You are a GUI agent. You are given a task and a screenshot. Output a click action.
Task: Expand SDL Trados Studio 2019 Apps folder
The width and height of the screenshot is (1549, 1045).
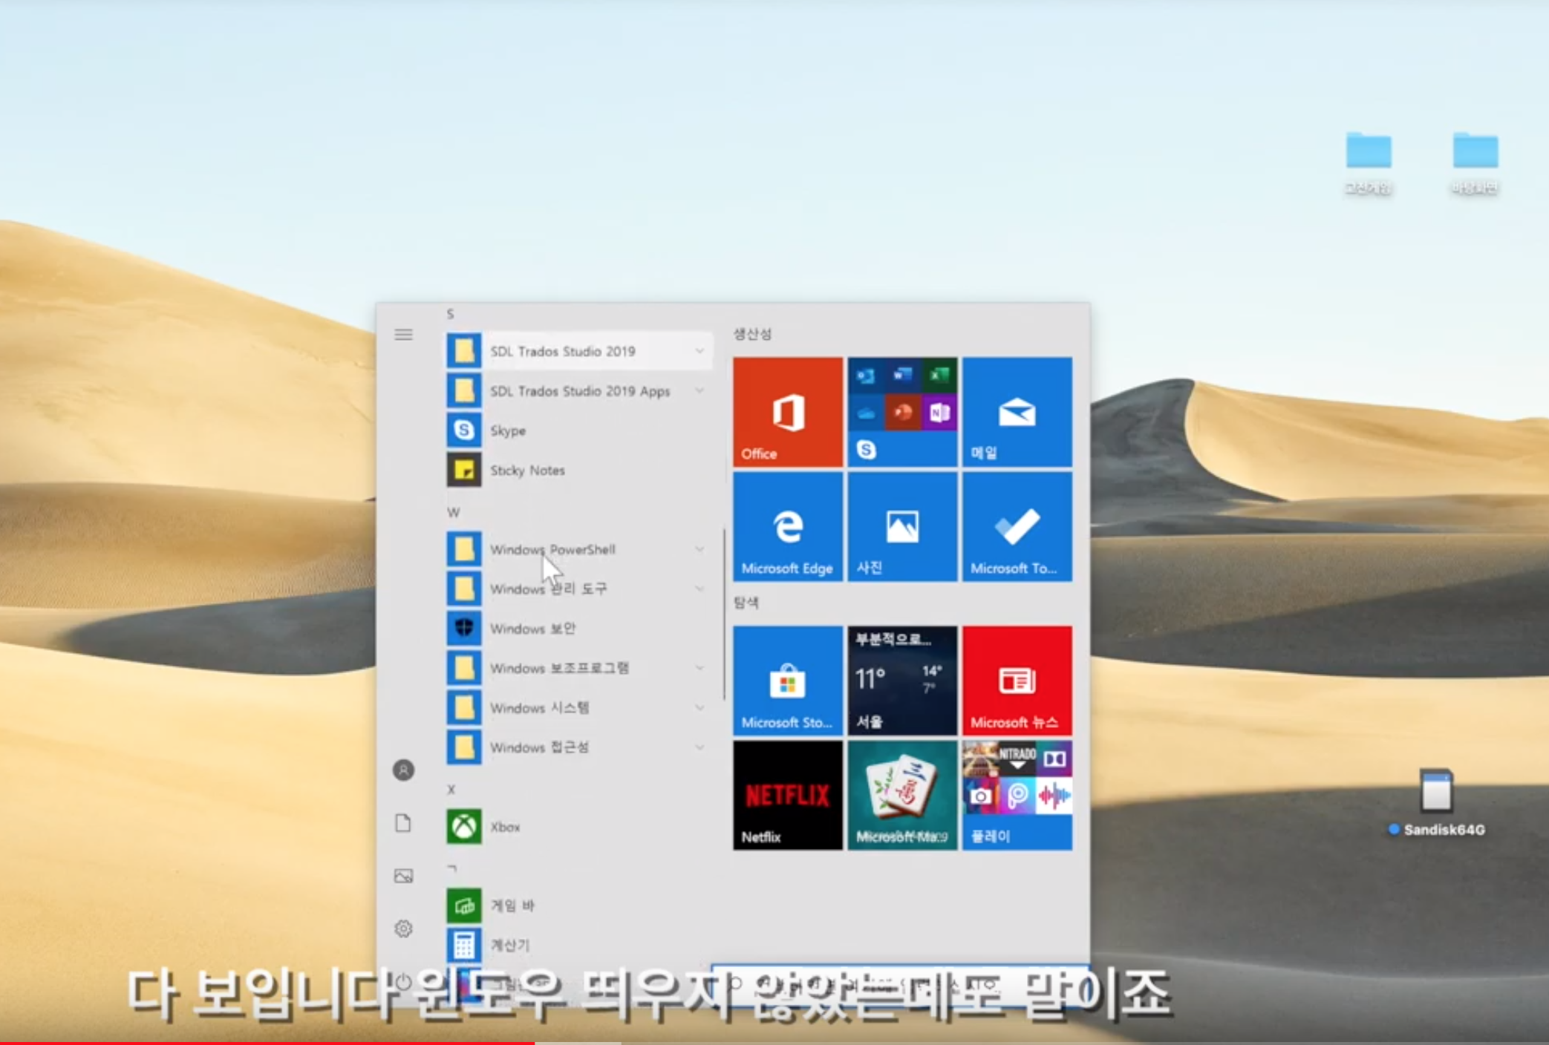point(578,391)
